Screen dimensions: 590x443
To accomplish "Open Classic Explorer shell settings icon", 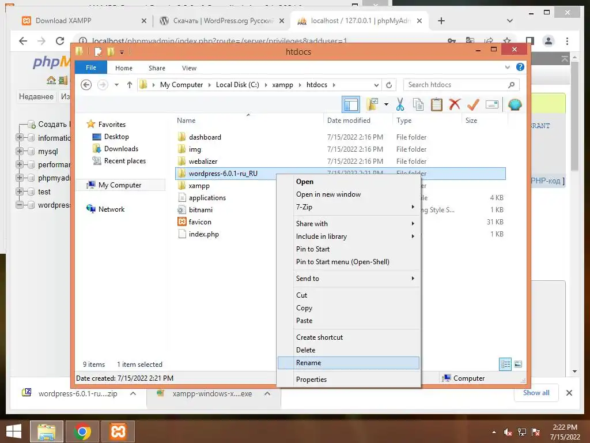I will [x=515, y=104].
